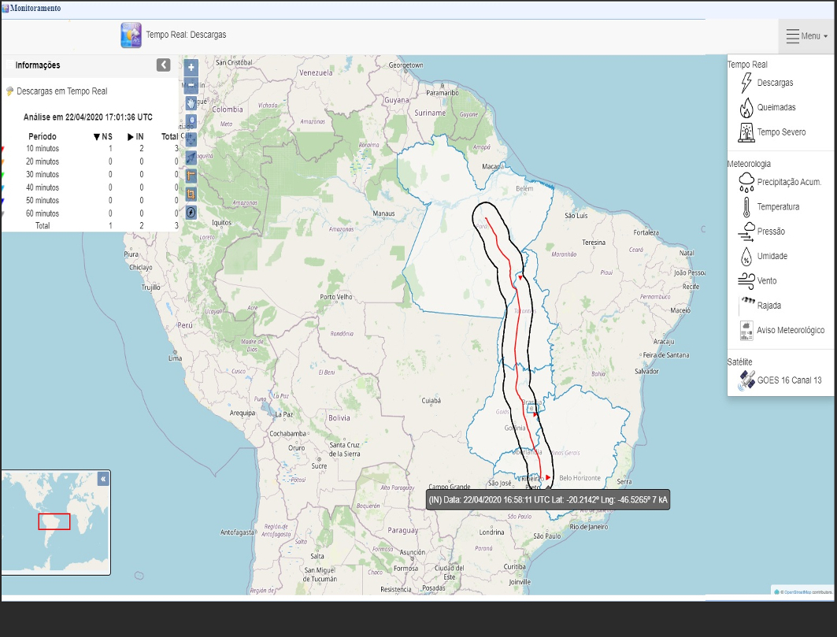Click the Informações panel title
The width and height of the screenshot is (837, 637).
pyautogui.click(x=37, y=65)
